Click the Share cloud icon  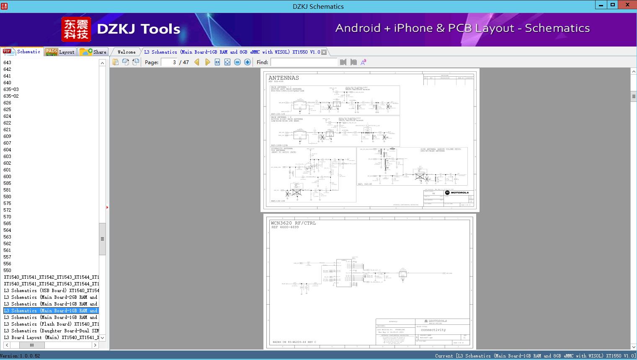pyautogui.click(x=87, y=52)
